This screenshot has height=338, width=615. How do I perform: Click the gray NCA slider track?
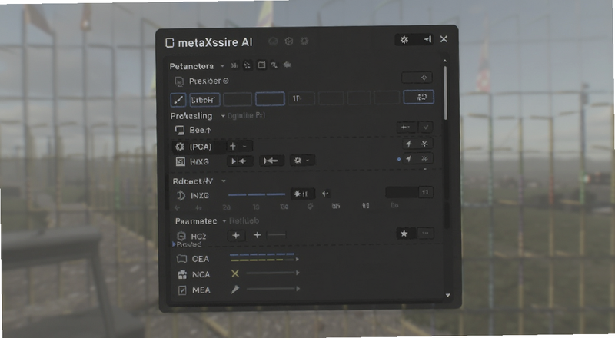(x=271, y=273)
